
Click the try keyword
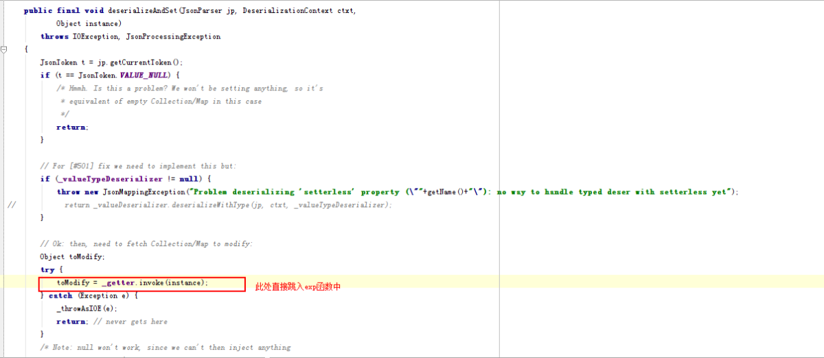47,270
